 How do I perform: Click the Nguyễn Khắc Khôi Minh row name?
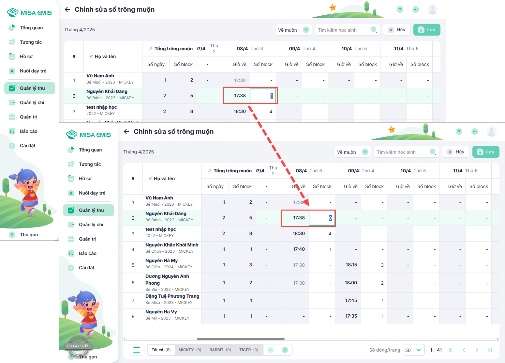click(x=172, y=245)
